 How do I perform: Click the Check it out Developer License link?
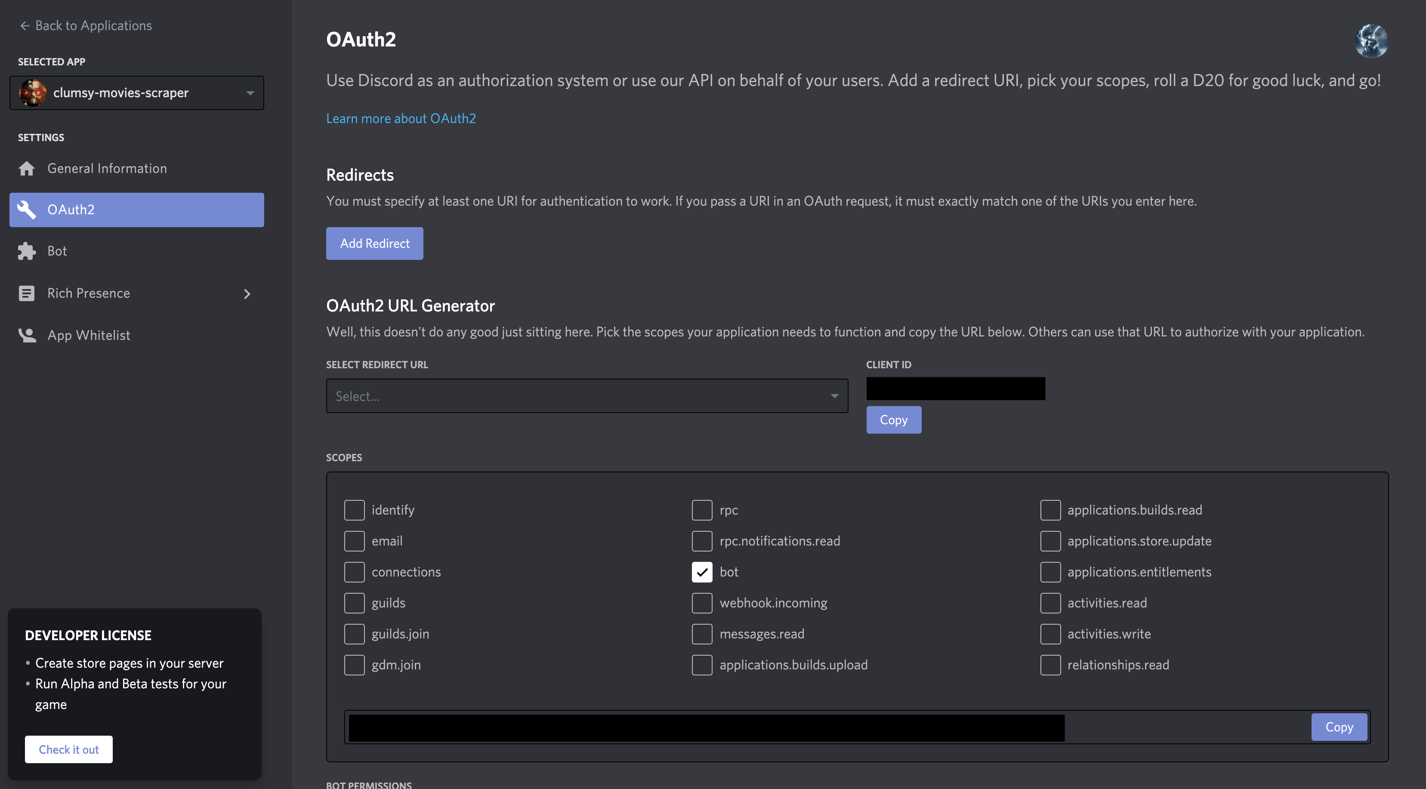pos(68,748)
